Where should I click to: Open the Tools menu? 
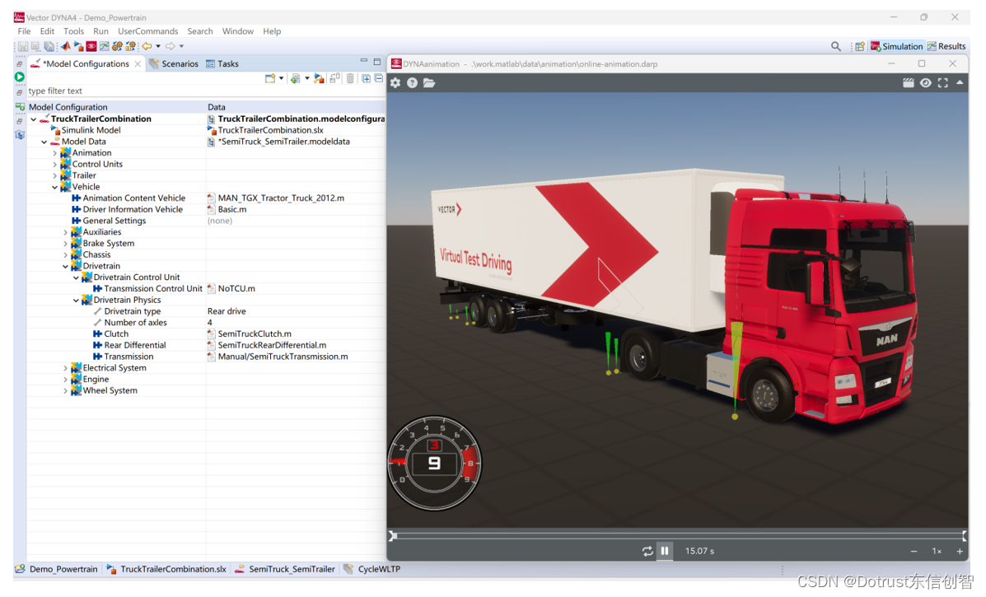tap(73, 30)
